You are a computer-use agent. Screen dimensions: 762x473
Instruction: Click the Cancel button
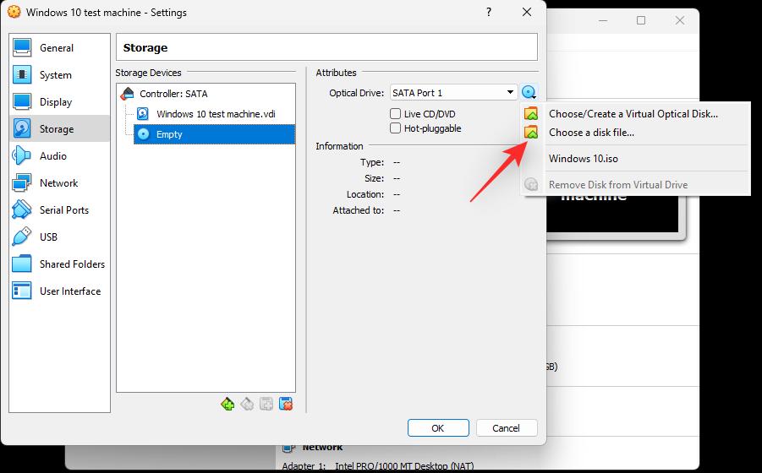[507, 428]
